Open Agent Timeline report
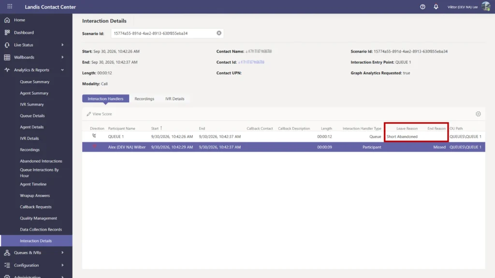 [x=33, y=184]
